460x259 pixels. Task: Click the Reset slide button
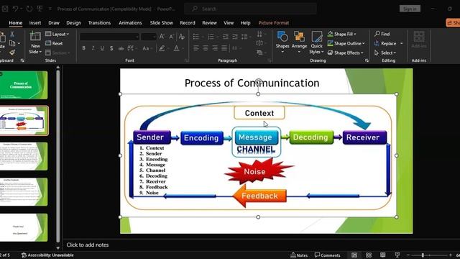54,43
